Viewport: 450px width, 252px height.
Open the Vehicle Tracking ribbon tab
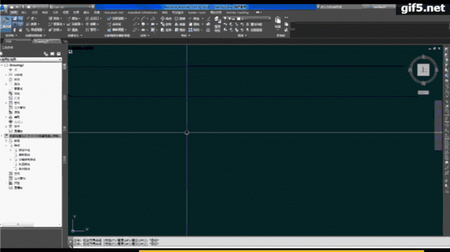coord(237,12)
